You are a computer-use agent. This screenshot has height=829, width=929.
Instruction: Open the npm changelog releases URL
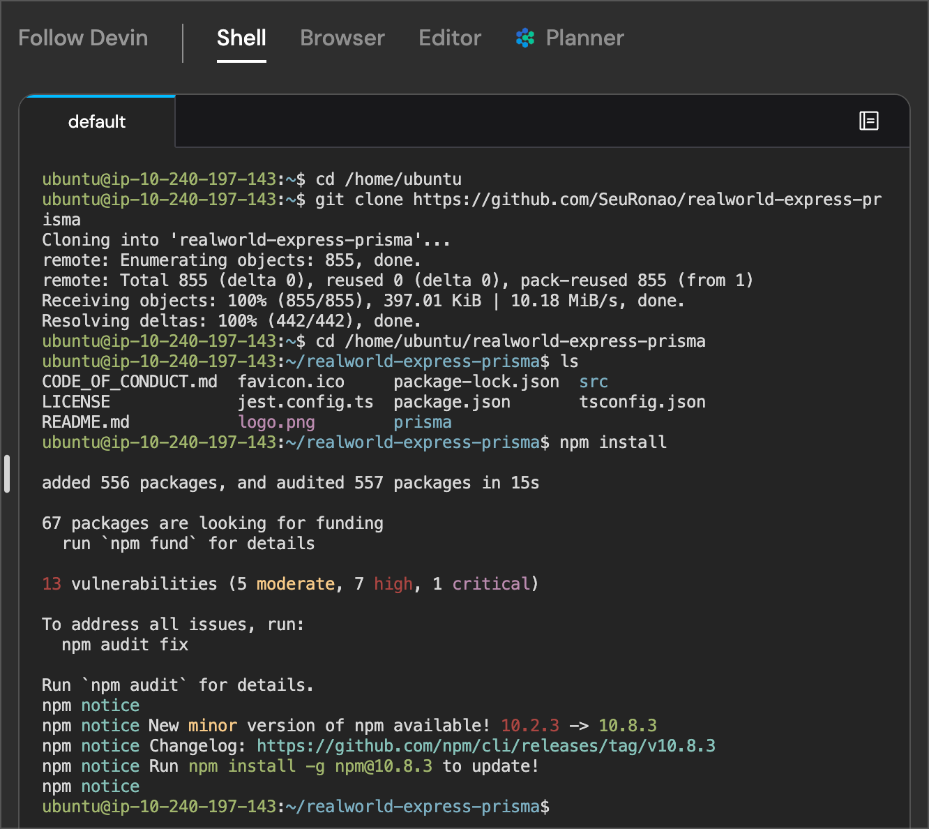pos(486,746)
